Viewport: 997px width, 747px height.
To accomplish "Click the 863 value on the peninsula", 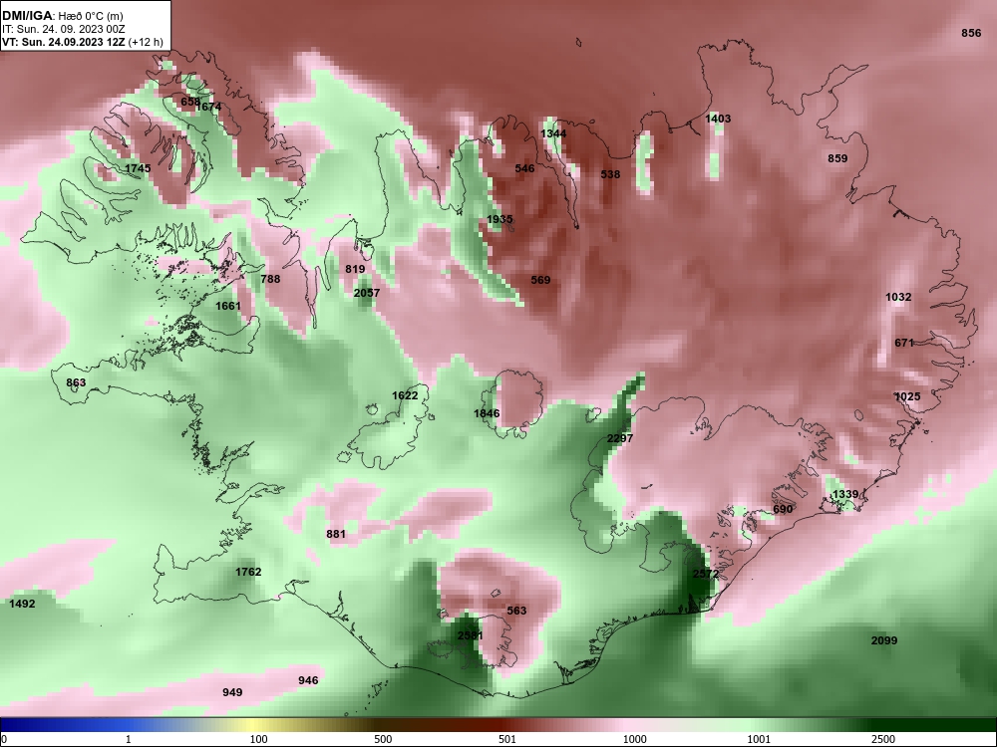I will (x=76, y=382).
